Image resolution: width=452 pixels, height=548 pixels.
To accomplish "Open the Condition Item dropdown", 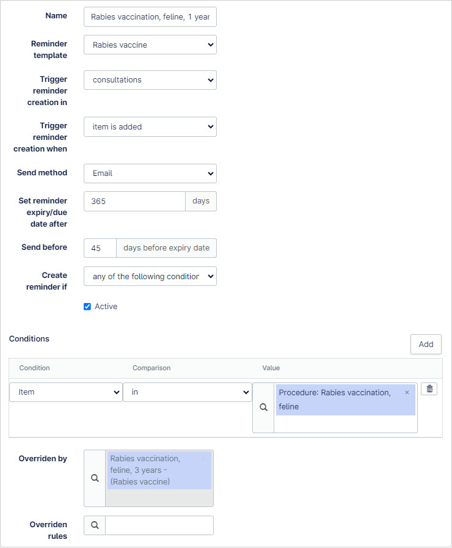I will pos(66,392).
